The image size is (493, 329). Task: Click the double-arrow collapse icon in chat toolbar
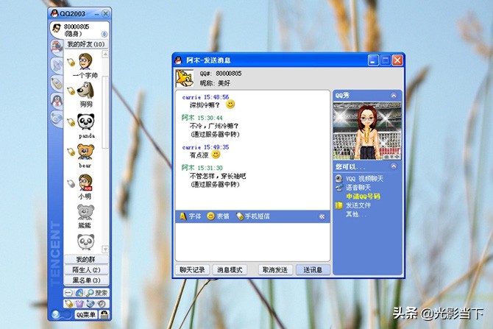322,216
